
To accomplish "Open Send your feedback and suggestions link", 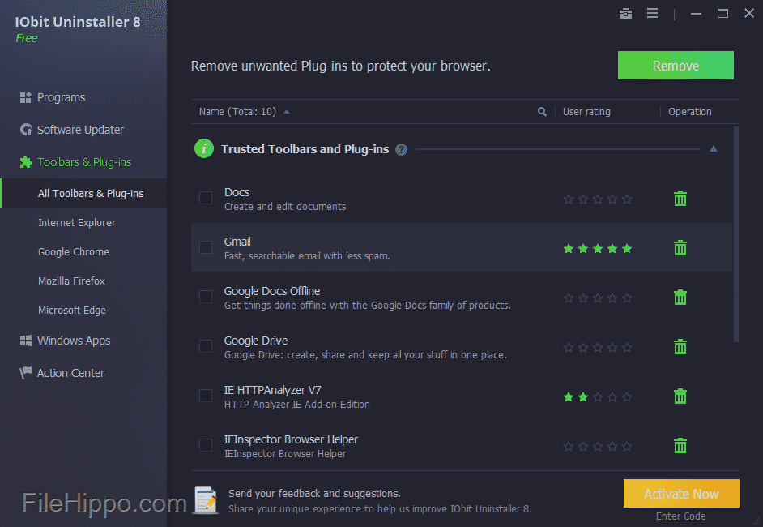I will click(314, 494).
